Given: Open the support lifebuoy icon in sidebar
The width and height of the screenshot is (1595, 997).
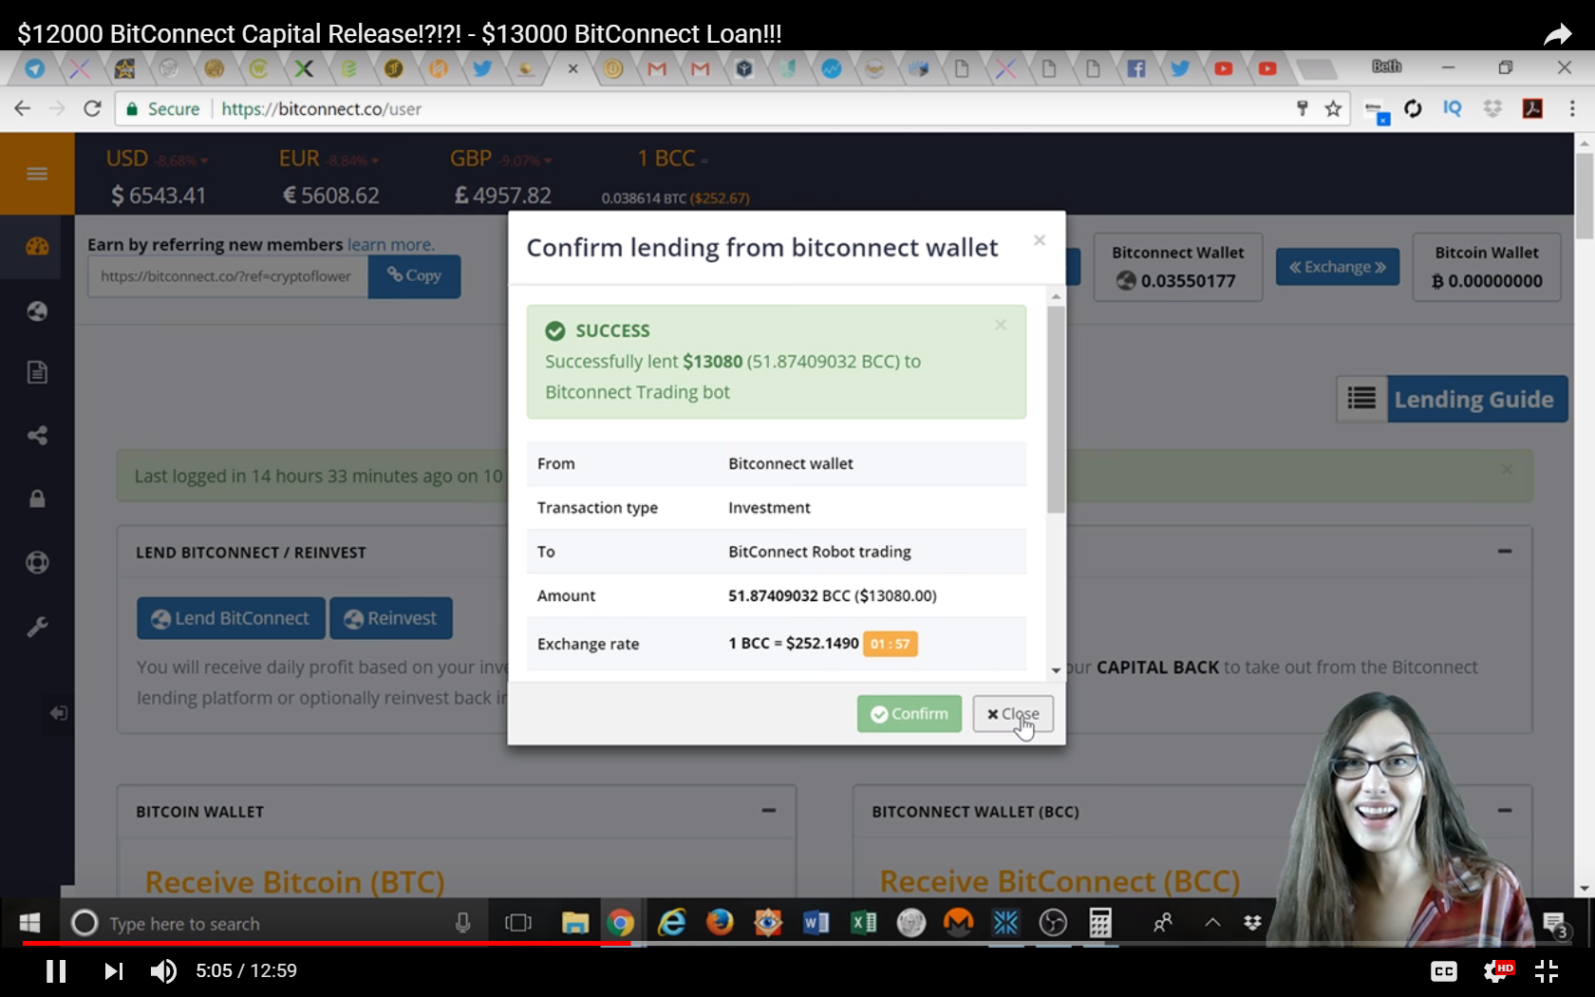Looking at the screenshot, I should coord(37,562).
